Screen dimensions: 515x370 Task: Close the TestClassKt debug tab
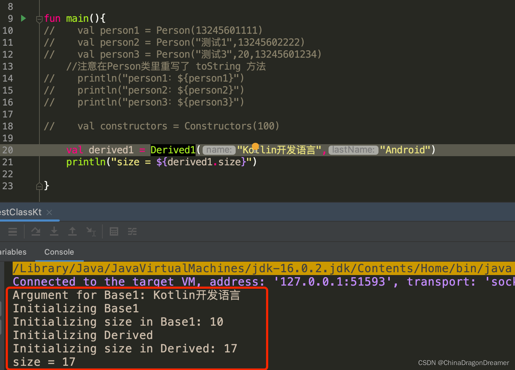pyautogui.click(x=49, y=212)
